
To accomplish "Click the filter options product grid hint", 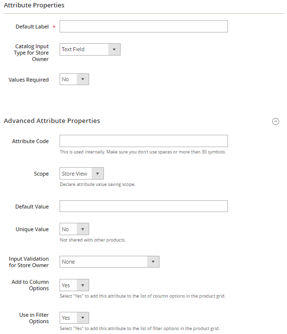I will (140, 329).
